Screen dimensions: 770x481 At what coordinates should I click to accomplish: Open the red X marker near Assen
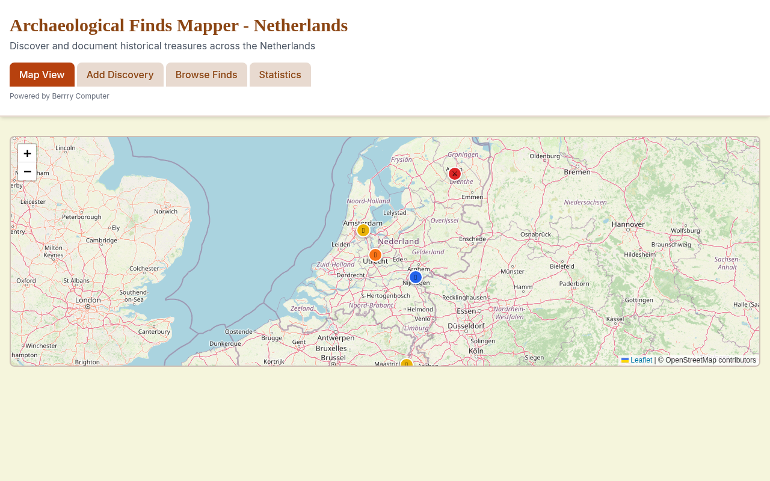[x=454, y=173]
